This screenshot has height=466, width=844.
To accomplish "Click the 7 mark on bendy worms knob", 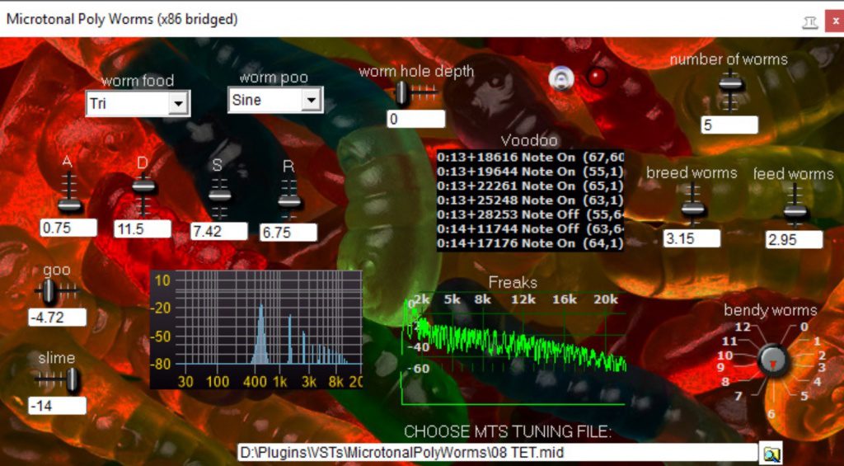I will 738,397.
